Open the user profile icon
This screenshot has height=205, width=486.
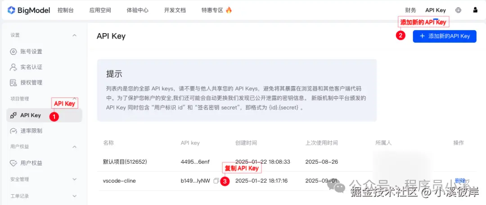pos(475,10)
